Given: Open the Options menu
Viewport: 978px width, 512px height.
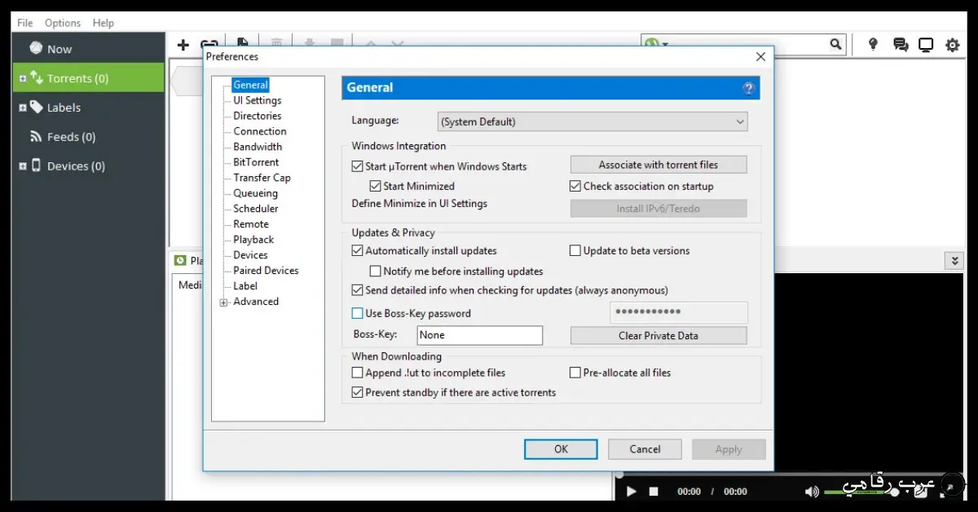Looking at the screenshot, I should tap(62, 22).
